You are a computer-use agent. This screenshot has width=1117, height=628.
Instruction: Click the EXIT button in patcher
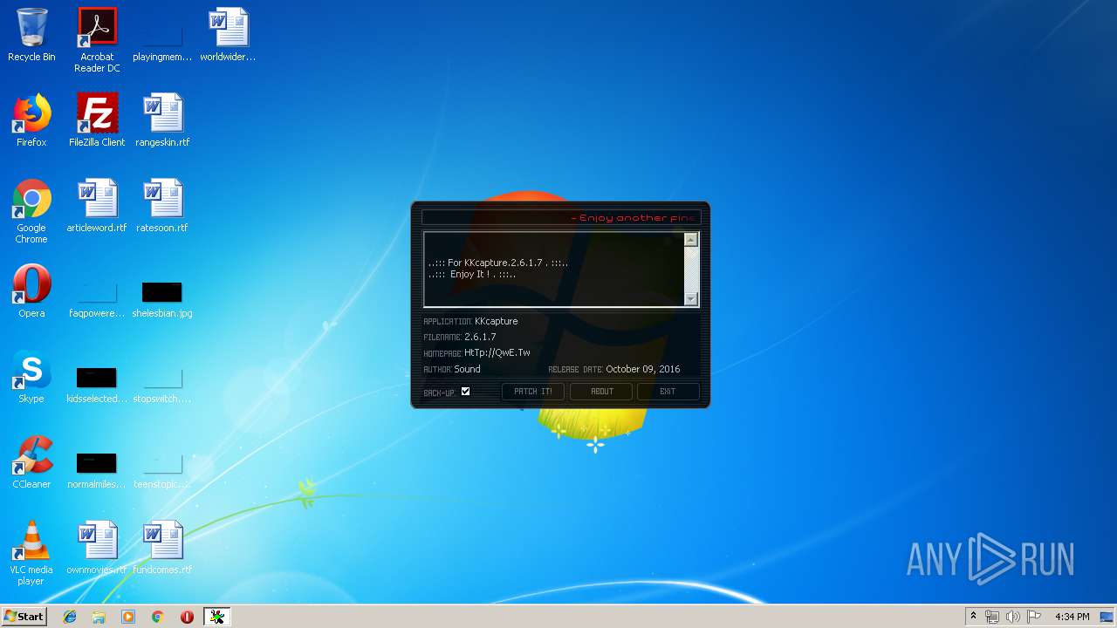tap(668, 392)
